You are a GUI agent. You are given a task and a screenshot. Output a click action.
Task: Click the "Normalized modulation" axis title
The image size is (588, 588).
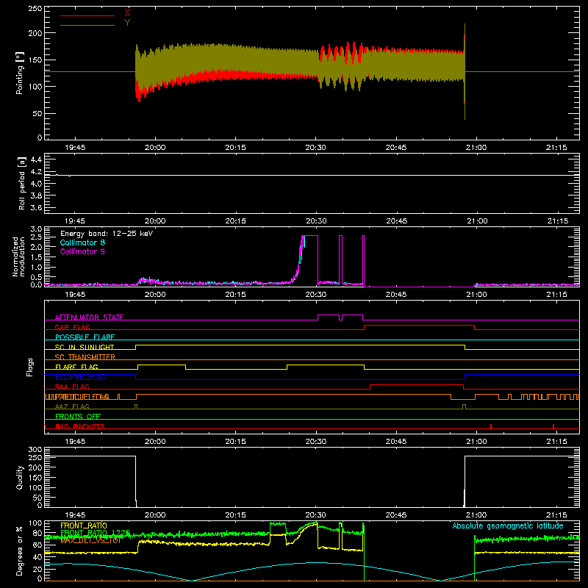[19, 257]
